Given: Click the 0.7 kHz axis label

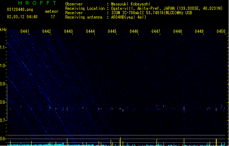Looking at the screenshot, I should 3,120.
